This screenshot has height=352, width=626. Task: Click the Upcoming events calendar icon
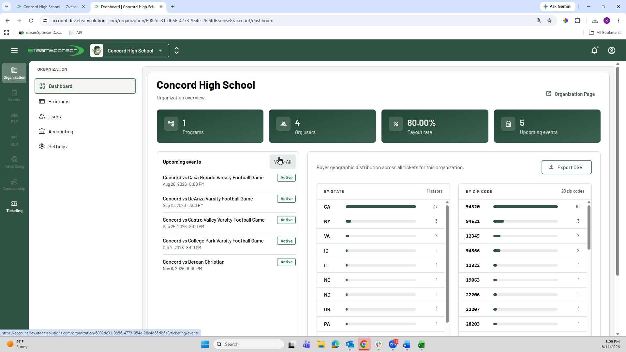(x=508, y=124)
